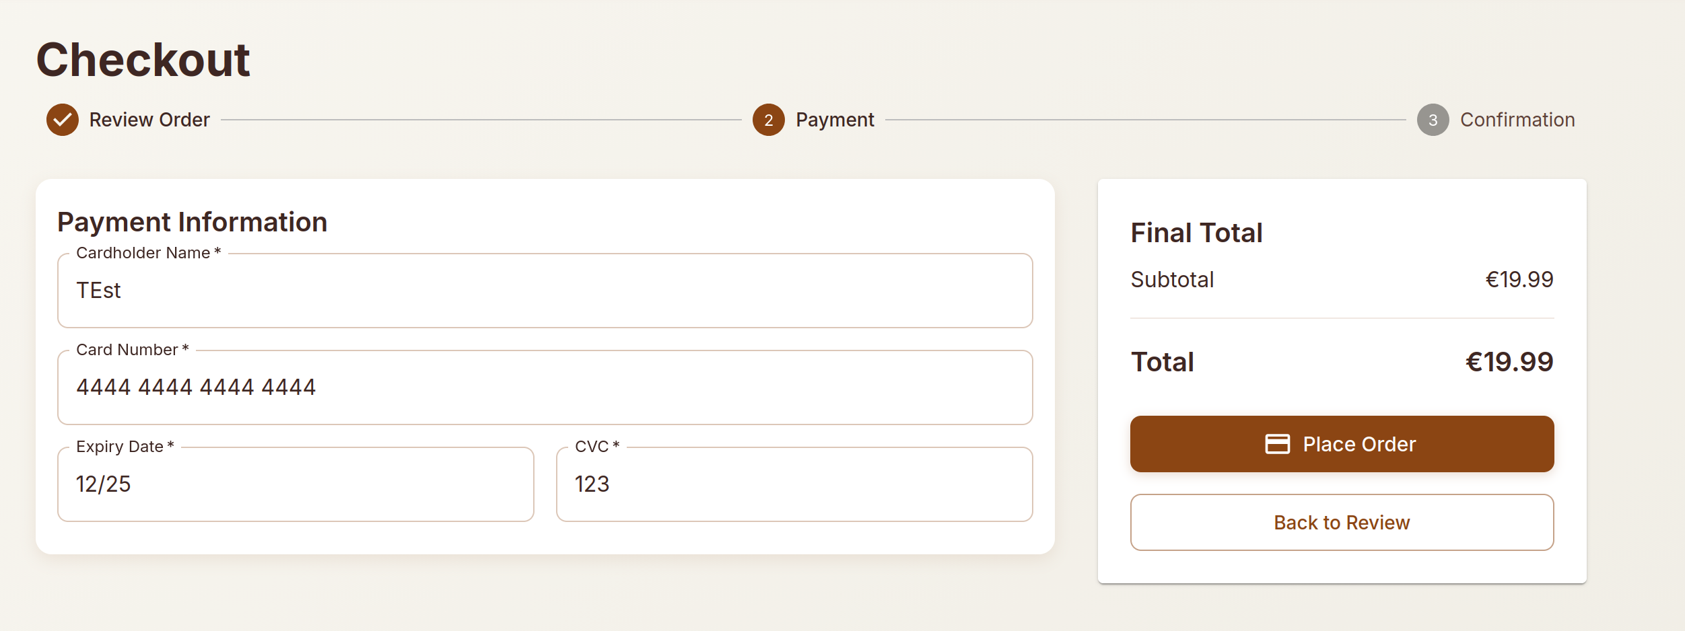Click the Cardholder Name label text
Screen dimensions: 1685x631
pyautogui.click(x=143, y=253)
